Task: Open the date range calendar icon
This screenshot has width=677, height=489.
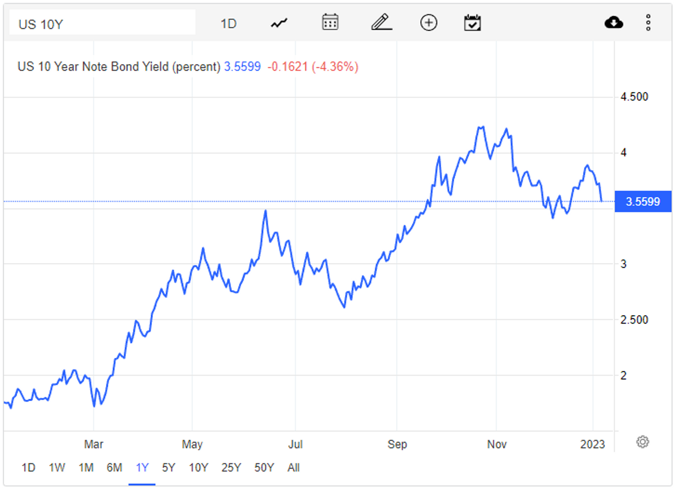Action: [x=330, y=22]
